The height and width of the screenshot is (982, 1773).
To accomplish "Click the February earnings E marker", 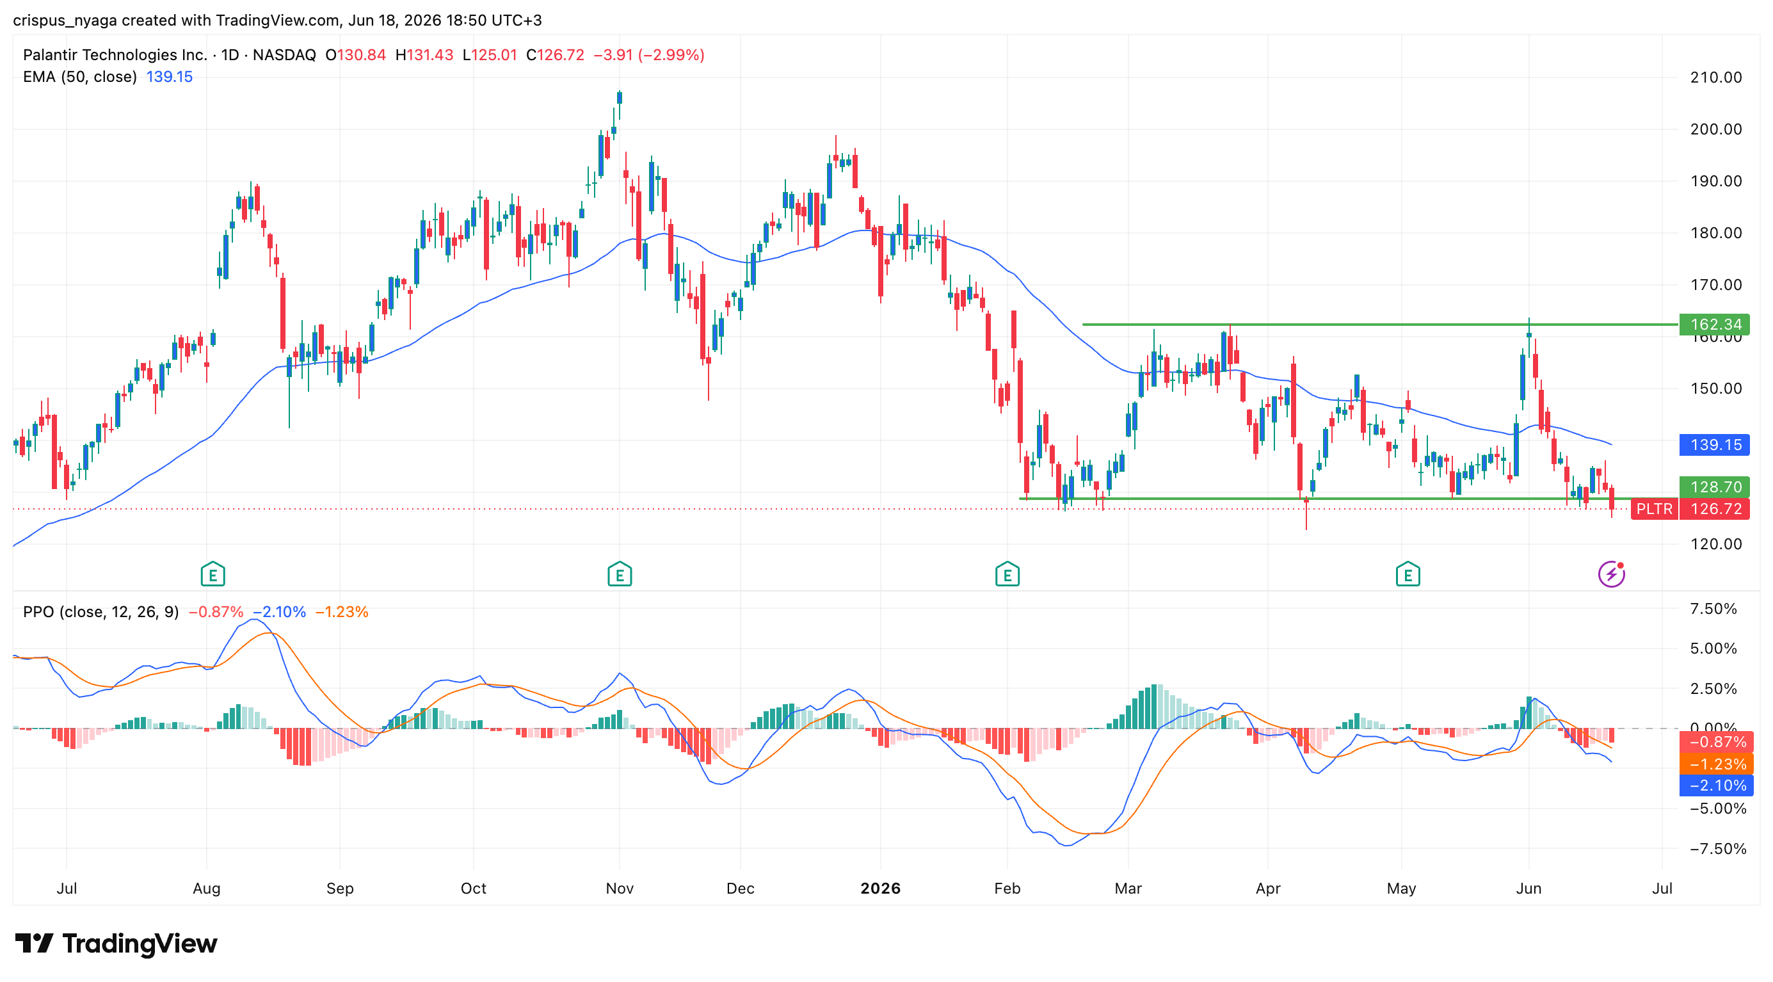I will [x=1007, y=574].
